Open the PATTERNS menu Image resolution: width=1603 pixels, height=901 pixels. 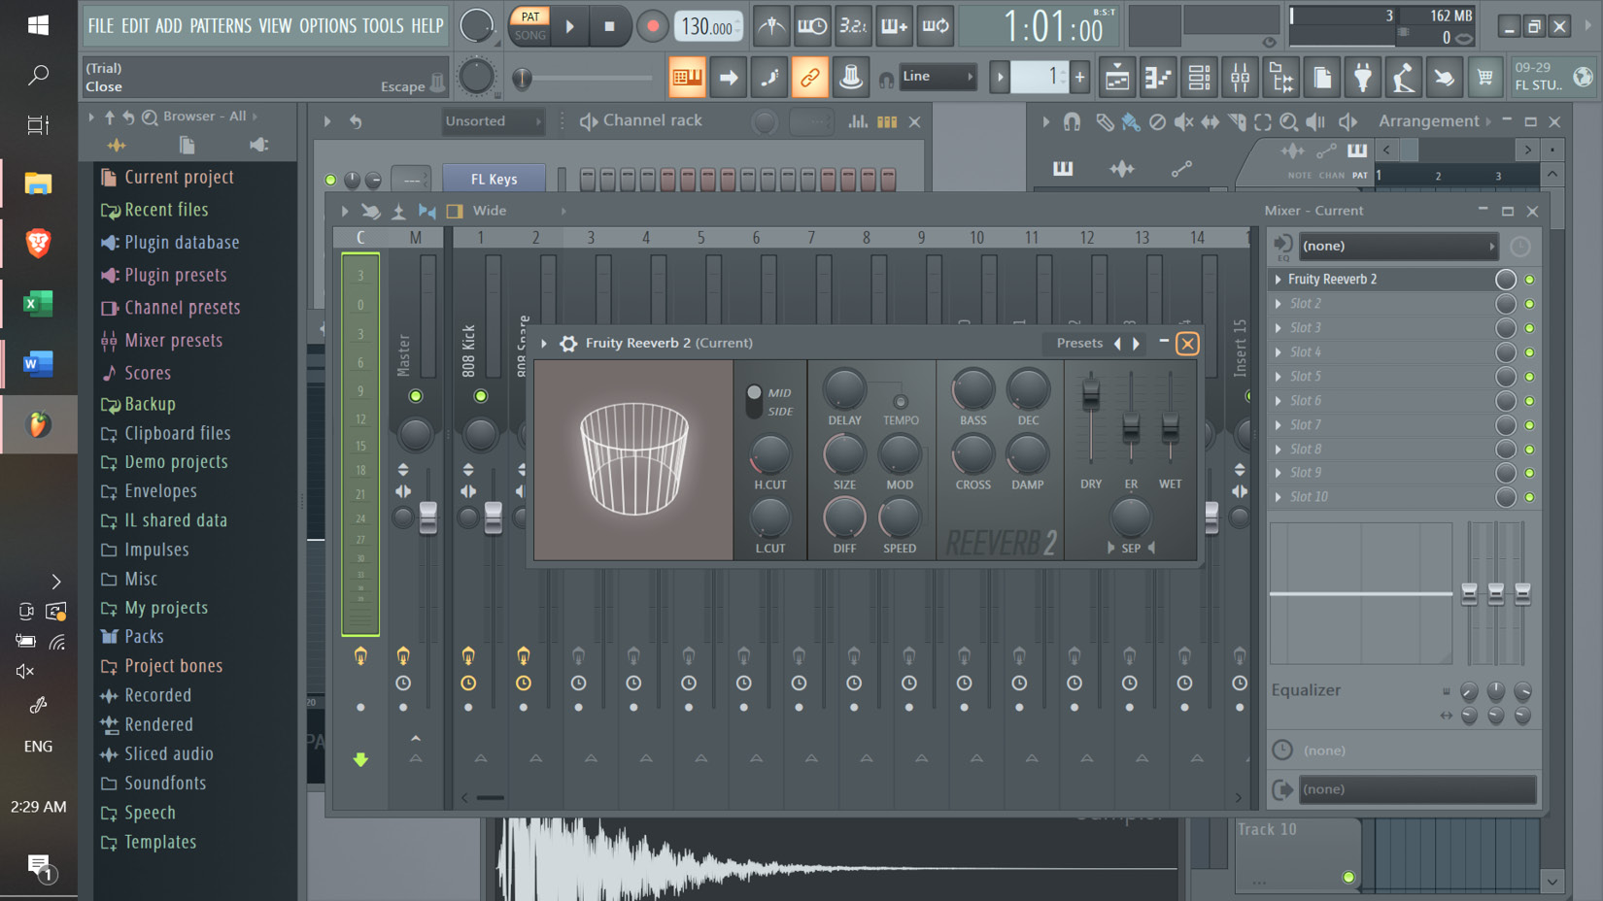tap(221, 26)
